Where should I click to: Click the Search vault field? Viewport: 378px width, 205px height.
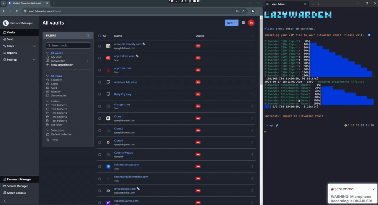tap(68, 45)
